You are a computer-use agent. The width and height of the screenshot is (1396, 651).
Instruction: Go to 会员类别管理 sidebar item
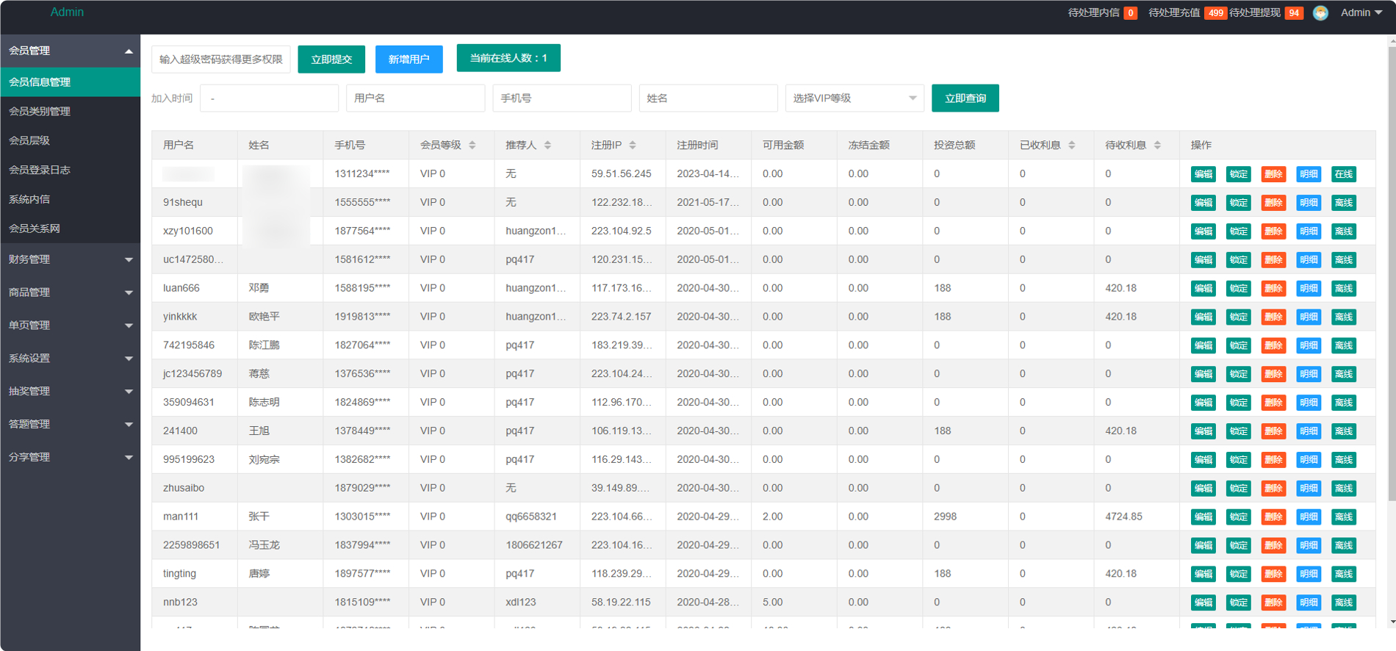coord(40,111)
